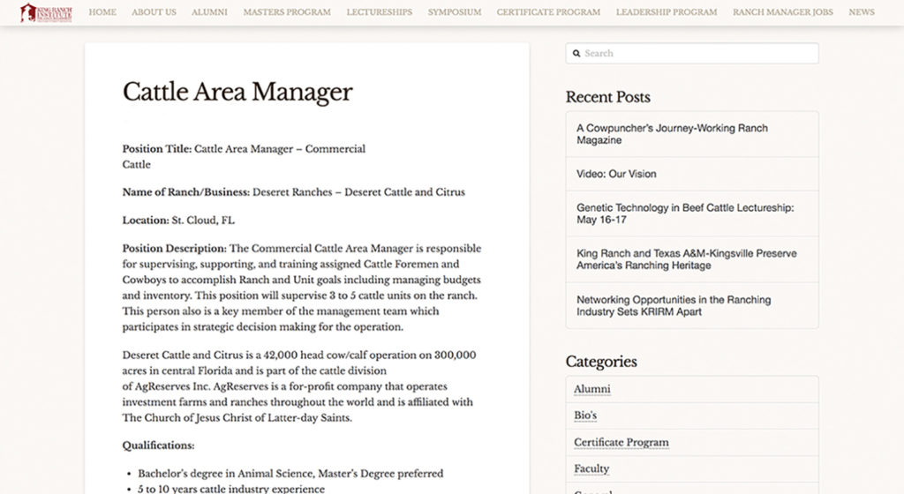This screenshot has height=494, width=904.
Task: Navigate to the Symposium page
Action: [455, 12]
